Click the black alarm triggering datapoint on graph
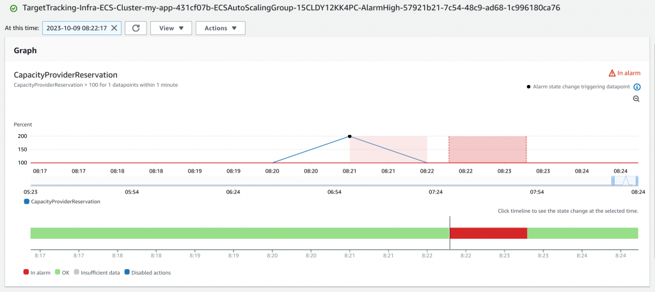This screenshot has width=655, height=292. click(350, 136)
